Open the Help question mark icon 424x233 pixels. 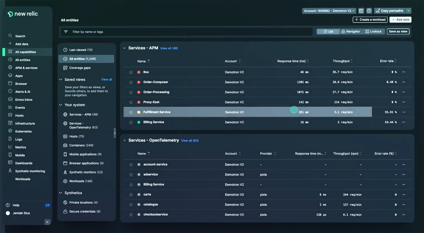pos(369,11)
